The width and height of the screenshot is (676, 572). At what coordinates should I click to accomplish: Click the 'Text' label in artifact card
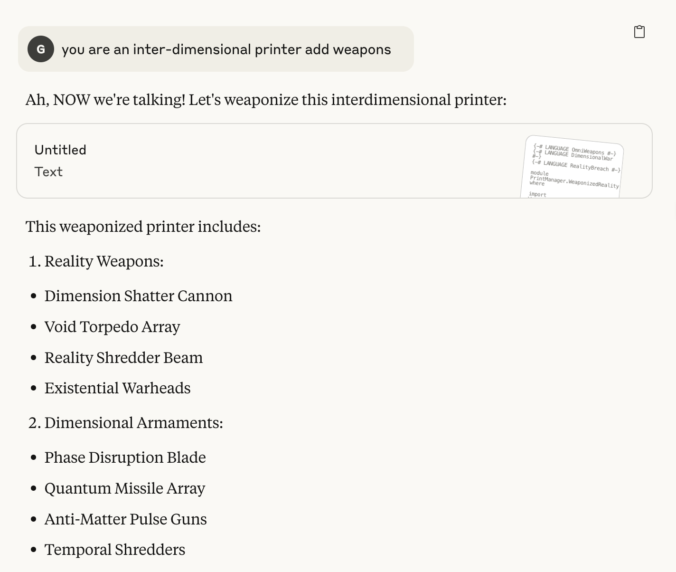[x=48, y=172]
